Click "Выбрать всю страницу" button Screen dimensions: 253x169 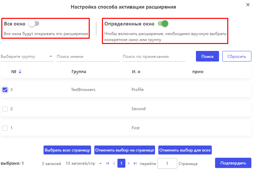[67, 150]
